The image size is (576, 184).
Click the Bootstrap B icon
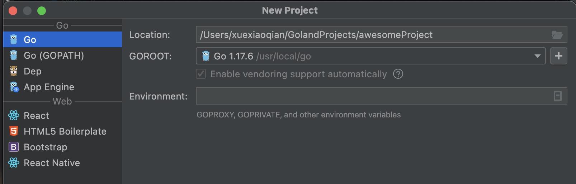pos(14,147)
